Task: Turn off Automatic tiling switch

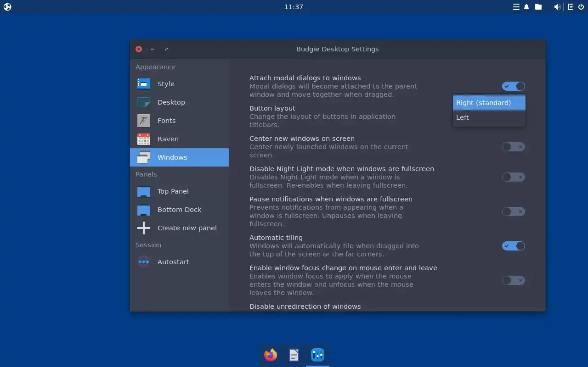Action: [x=514, y=246]
